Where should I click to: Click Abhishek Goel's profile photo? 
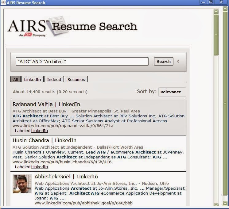[x=22, y=184]
